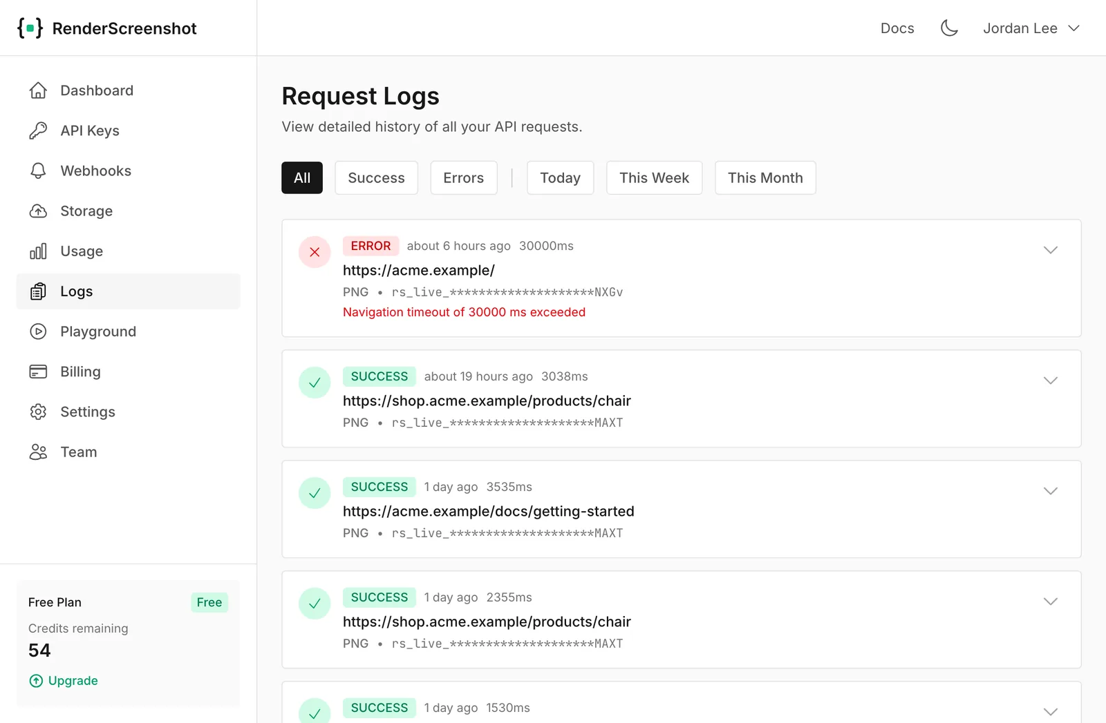
Task: Click the ERROR status badge
Action: click(x=371, y=246)
